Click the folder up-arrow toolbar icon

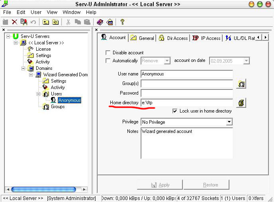pyautogui.click(x=46, y=22)
